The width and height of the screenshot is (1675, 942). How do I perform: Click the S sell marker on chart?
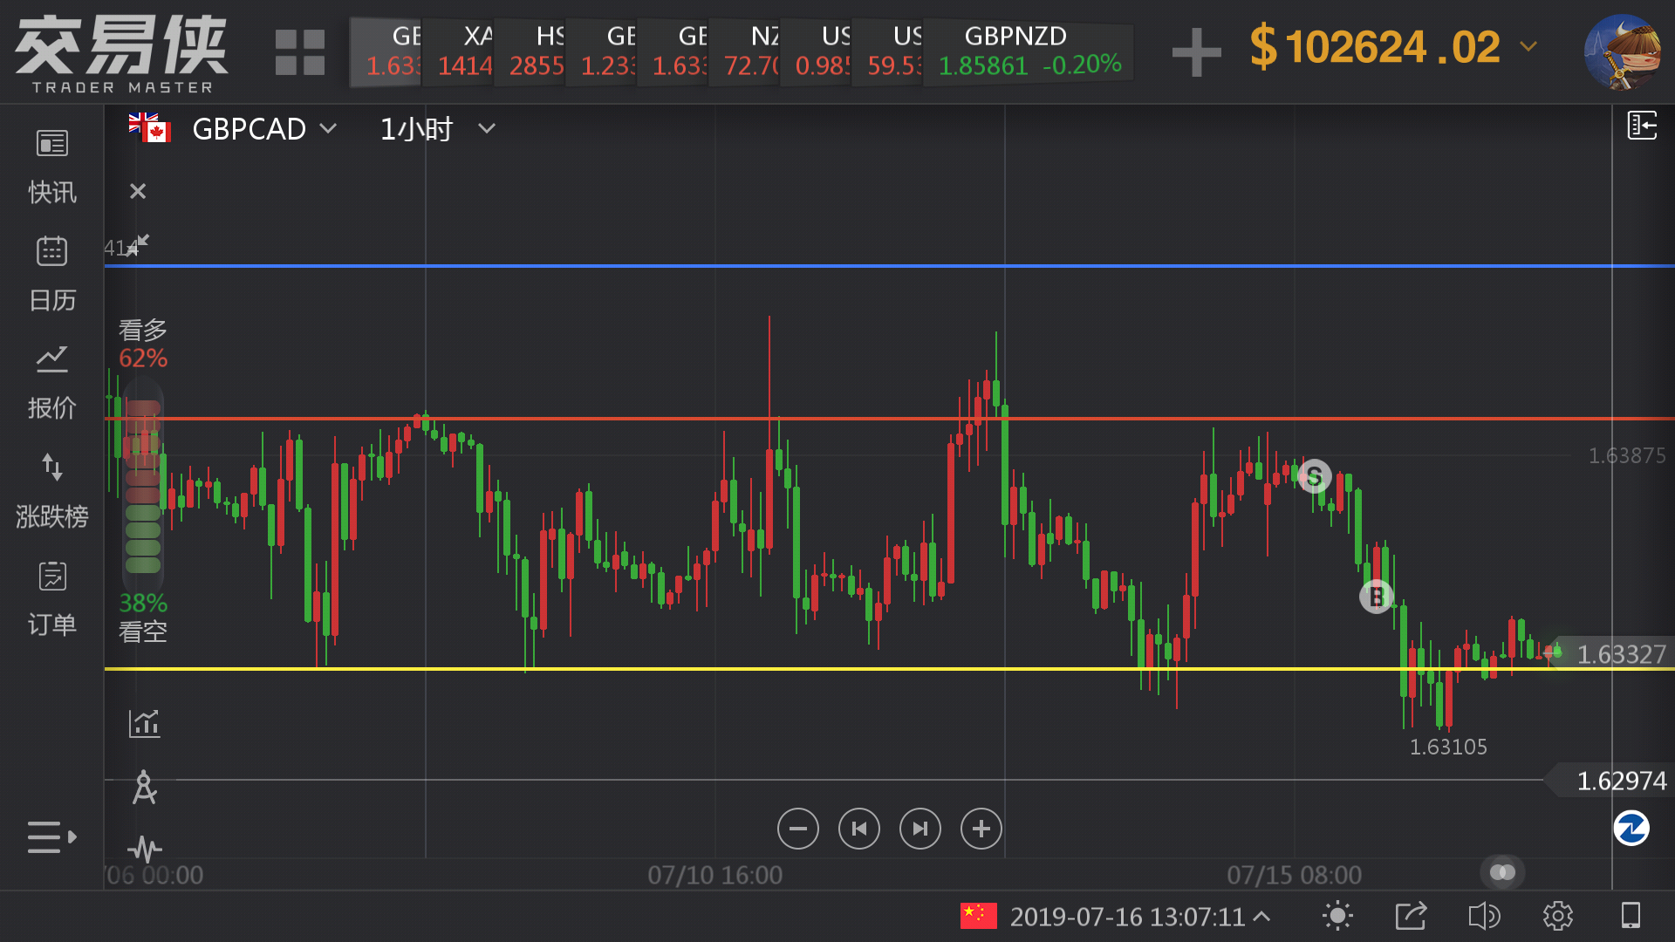pyautogui.click(x=1314, y=476)
